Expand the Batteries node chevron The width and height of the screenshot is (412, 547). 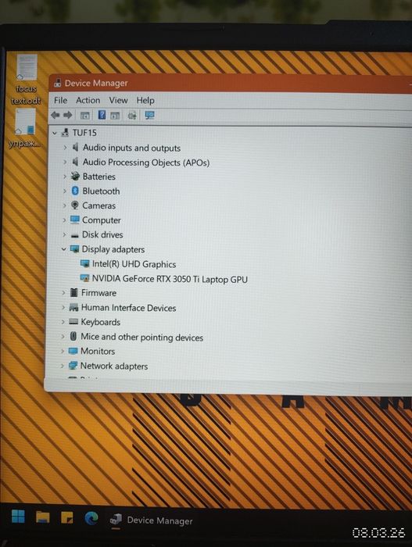coord(65,177)
